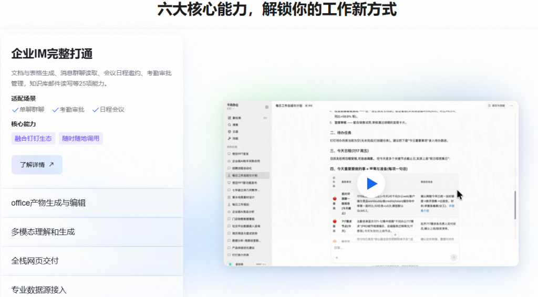This screenshot has height=297, width=538.
Task: Click the 六大核心能力 page headline
Action: point(277,9)
